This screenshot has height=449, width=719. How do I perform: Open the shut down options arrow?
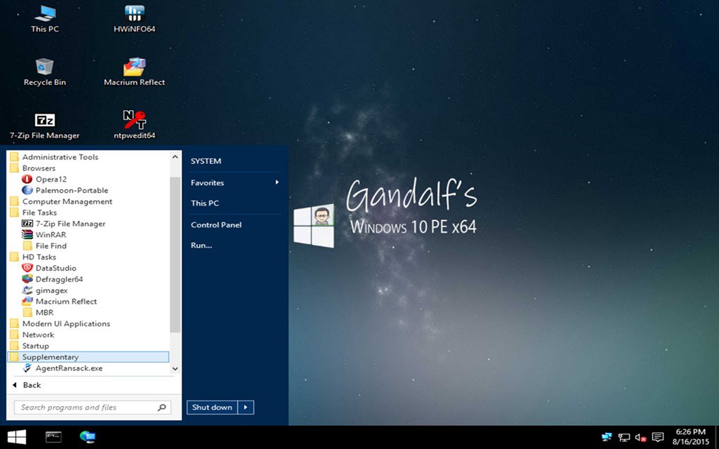tap(246, 408)
